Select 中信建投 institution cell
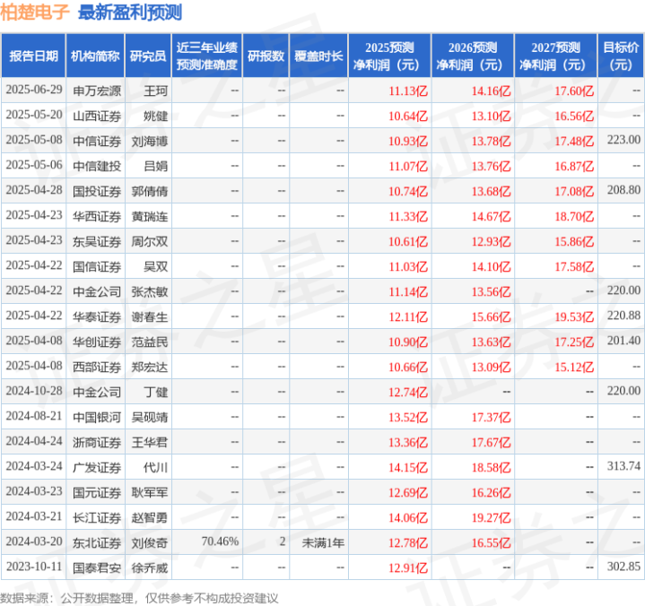The width and height of the screenshot is (645, 606). click(x=97, y=166)
